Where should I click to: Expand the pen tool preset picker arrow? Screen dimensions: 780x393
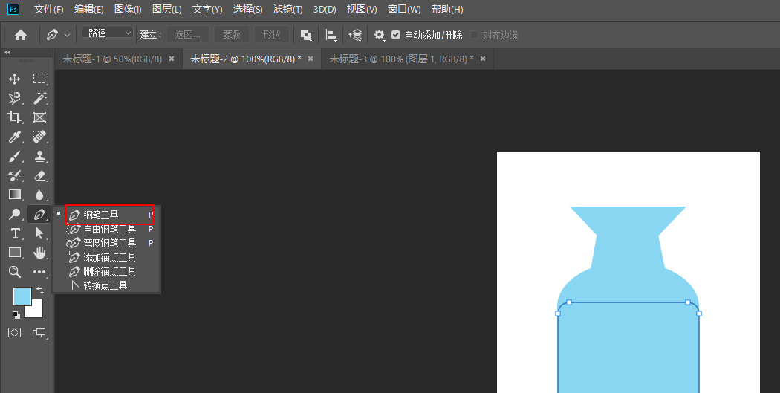point(68,35)
